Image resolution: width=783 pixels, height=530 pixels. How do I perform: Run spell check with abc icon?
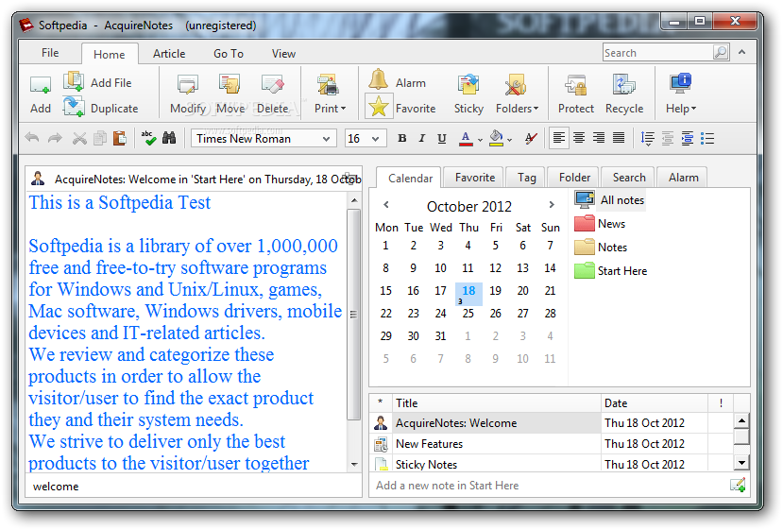click(148, 138)
